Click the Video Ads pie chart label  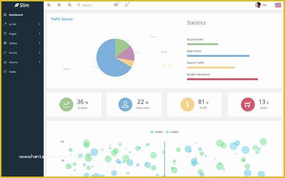(x=167, y=66)
